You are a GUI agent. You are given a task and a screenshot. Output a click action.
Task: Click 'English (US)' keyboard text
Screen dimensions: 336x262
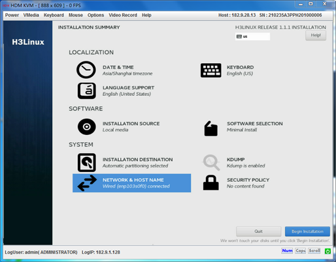(x=240, y=74)
